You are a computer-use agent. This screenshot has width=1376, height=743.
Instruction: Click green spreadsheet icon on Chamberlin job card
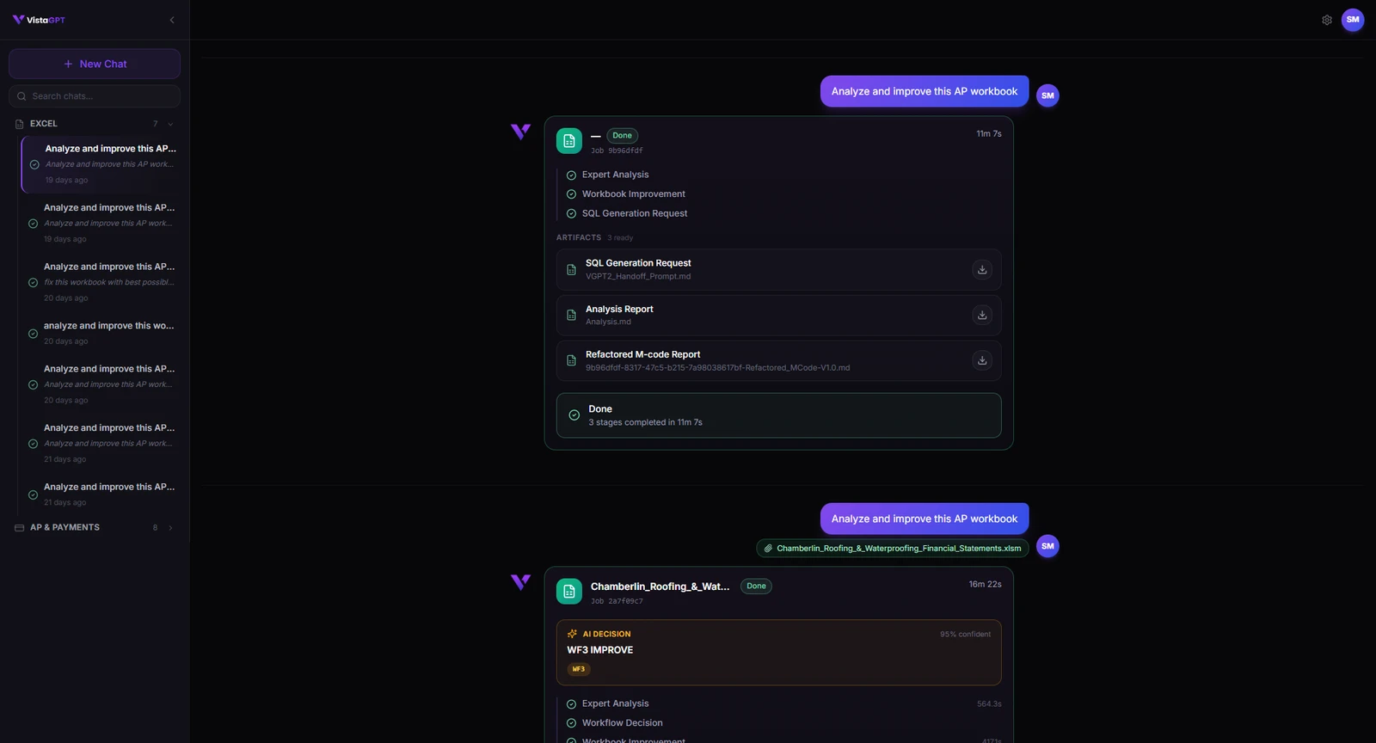[569, 592]
